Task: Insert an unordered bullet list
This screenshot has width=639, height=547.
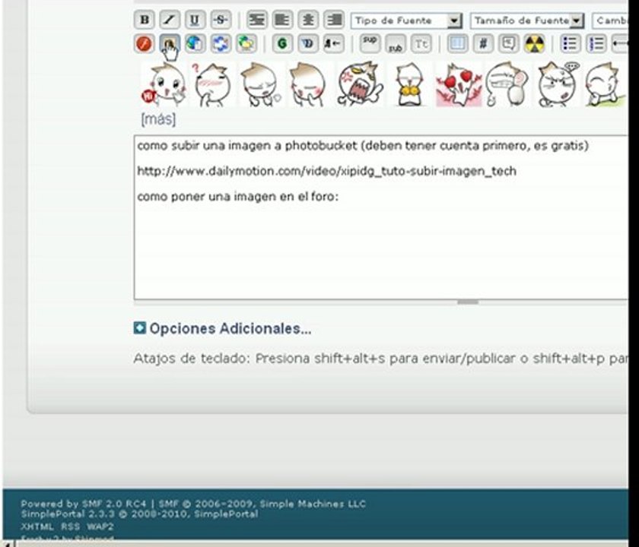Action: click(570, 43)
